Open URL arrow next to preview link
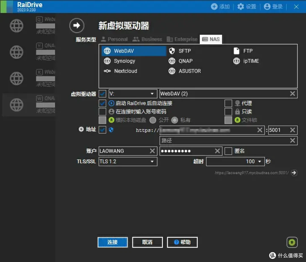The width and height of the screenshot is (306, 262). (294, 173)
